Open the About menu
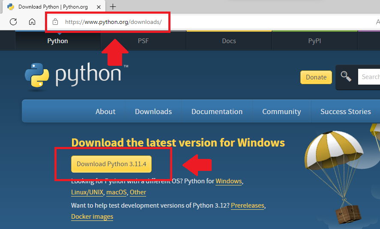This screenshot has width=380, height=229. 105,112
